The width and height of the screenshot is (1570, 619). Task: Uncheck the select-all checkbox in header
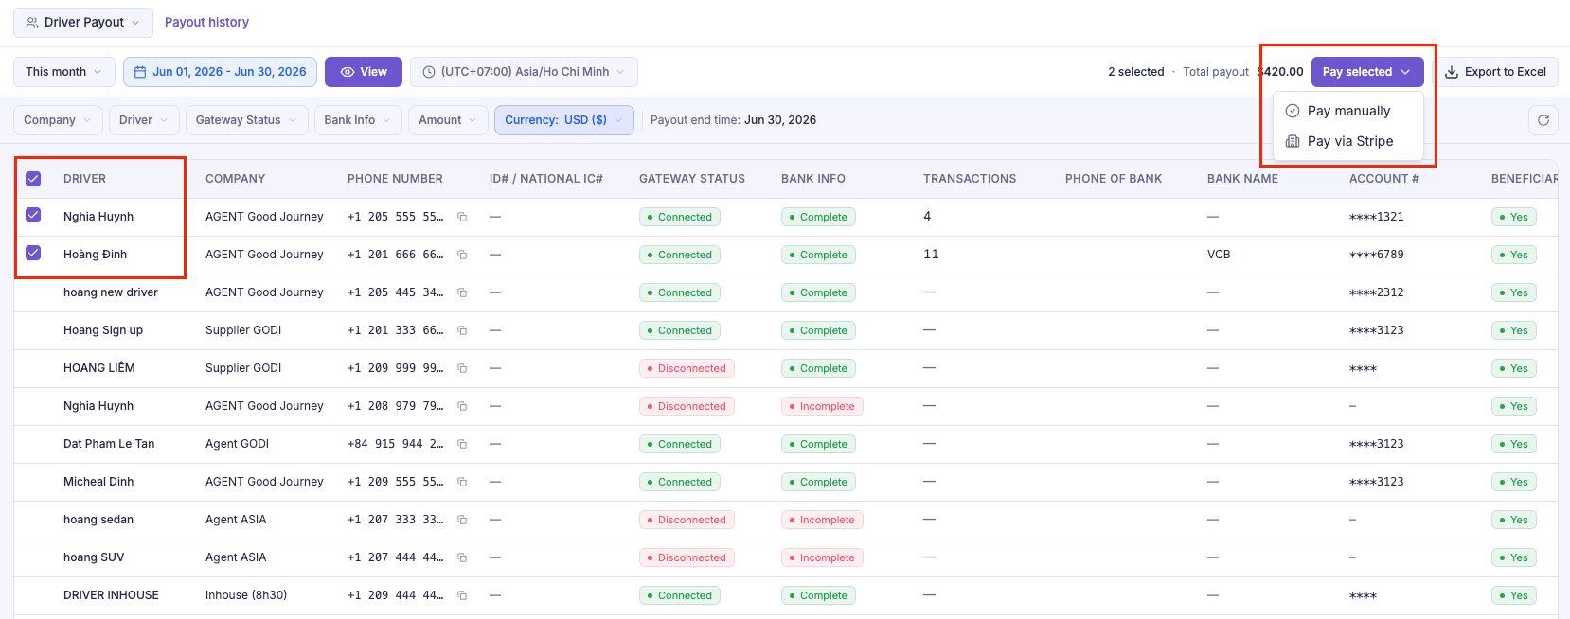click(33, 179)
